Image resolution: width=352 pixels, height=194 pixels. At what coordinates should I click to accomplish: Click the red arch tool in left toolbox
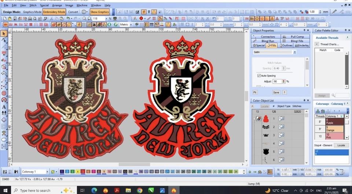(4, 100)
